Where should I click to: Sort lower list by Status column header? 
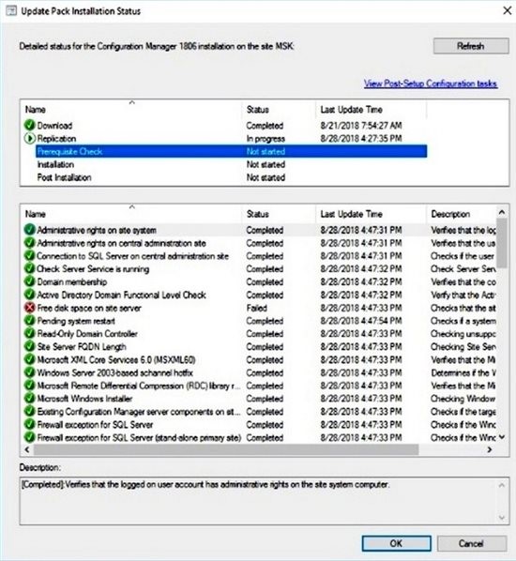coord(280,214)
